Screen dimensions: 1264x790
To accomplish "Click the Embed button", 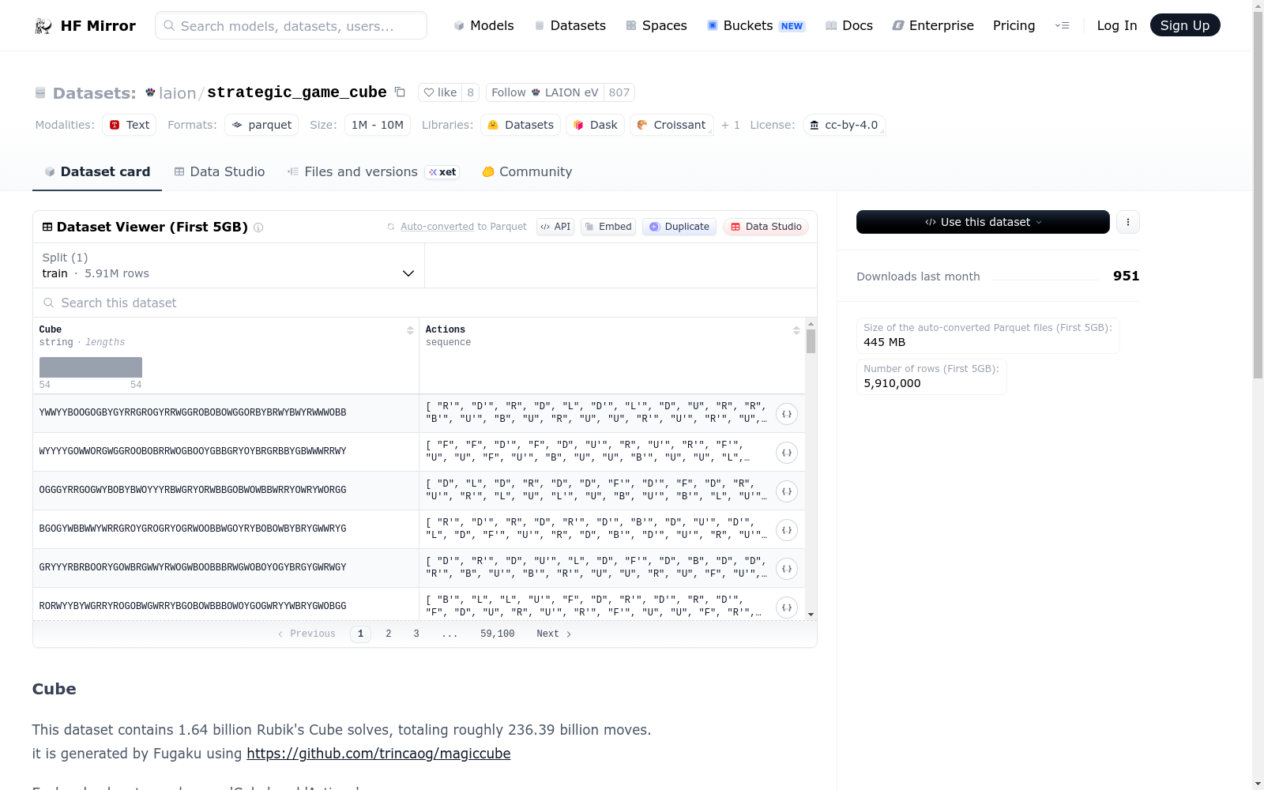I will pyautogui.click(x=608, y=227).
